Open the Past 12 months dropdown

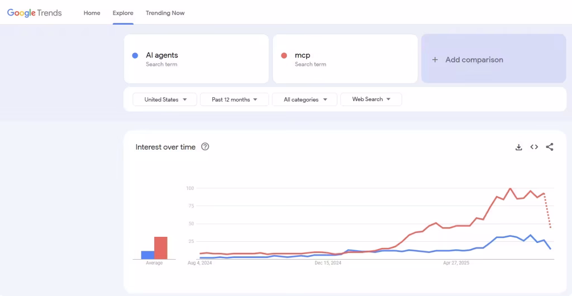235,99
